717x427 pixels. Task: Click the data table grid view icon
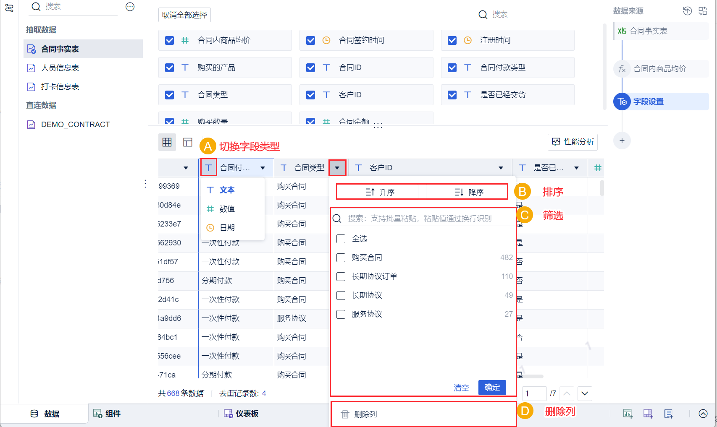point(167,142)
